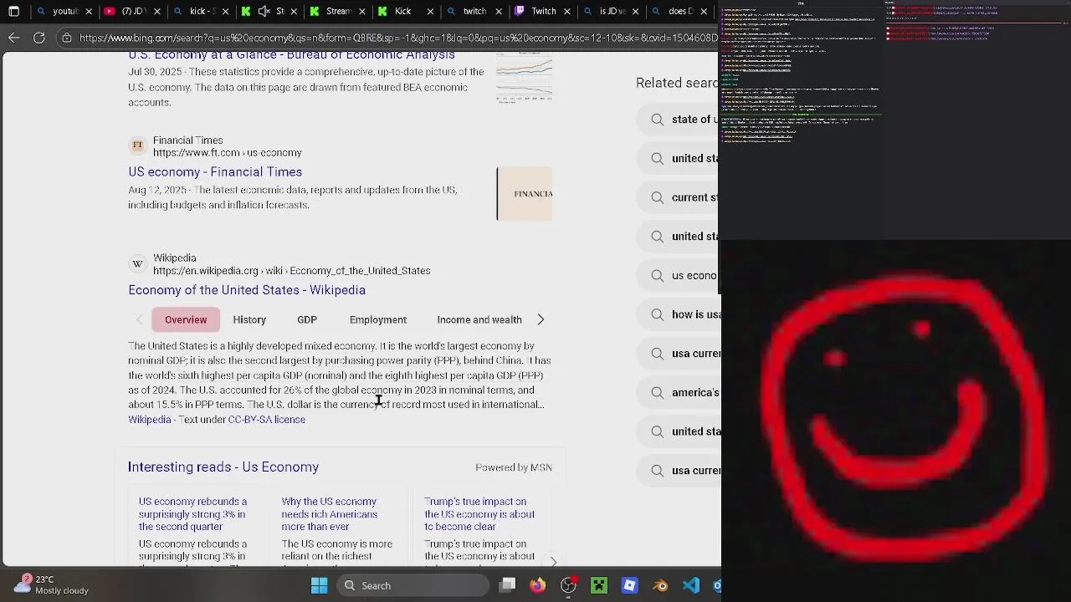This screenshot has width=1071, height=602.
Task: Select the Employment tab
Action: pyautogui.click(x=378, y=319)
